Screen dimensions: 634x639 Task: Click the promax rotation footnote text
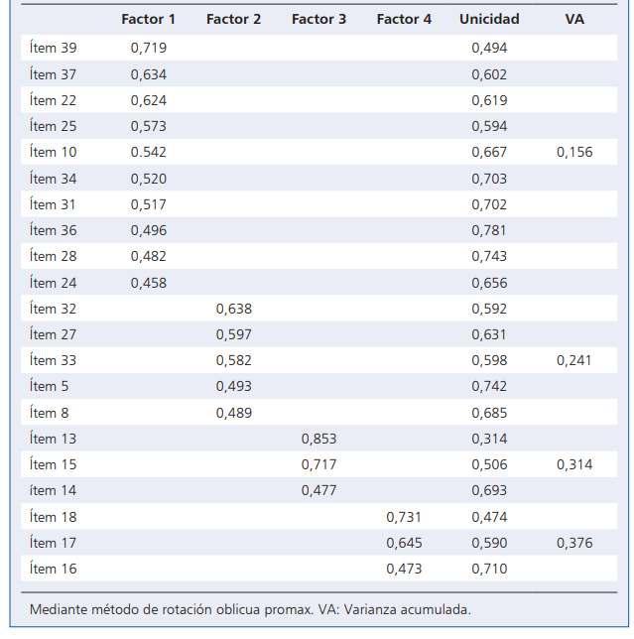click(250, 609)
